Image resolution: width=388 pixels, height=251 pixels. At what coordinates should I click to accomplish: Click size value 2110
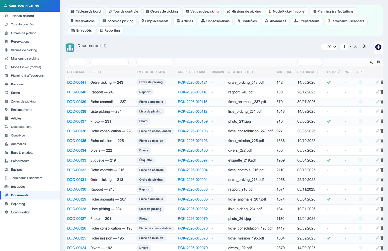point(280,170)
